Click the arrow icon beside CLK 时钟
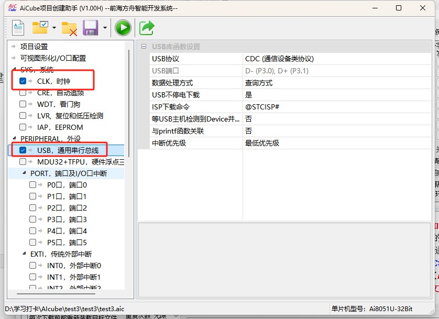Viewport: 439px width, 319px height. coord(30,81)
